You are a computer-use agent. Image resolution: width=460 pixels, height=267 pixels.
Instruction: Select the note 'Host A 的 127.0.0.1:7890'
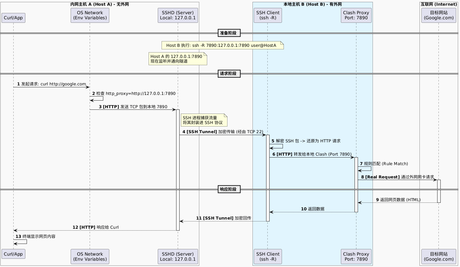pos(177,59)
